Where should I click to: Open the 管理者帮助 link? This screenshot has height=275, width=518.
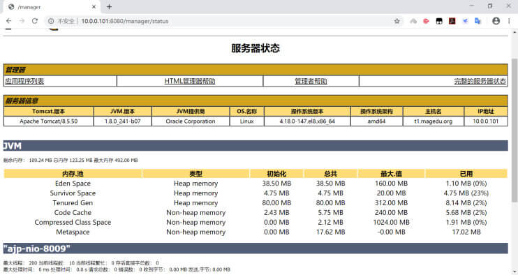[311, 81]
